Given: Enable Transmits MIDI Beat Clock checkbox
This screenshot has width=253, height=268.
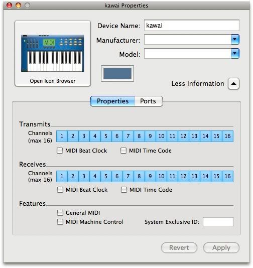Looking at the screenshot, I should [60, 151].
